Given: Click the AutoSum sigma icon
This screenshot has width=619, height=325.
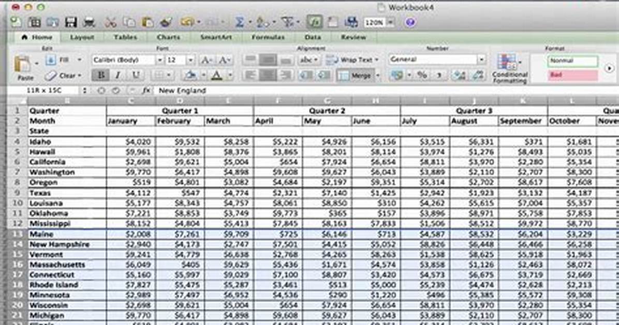Looking at the screenshot, I should pos(239,22).
